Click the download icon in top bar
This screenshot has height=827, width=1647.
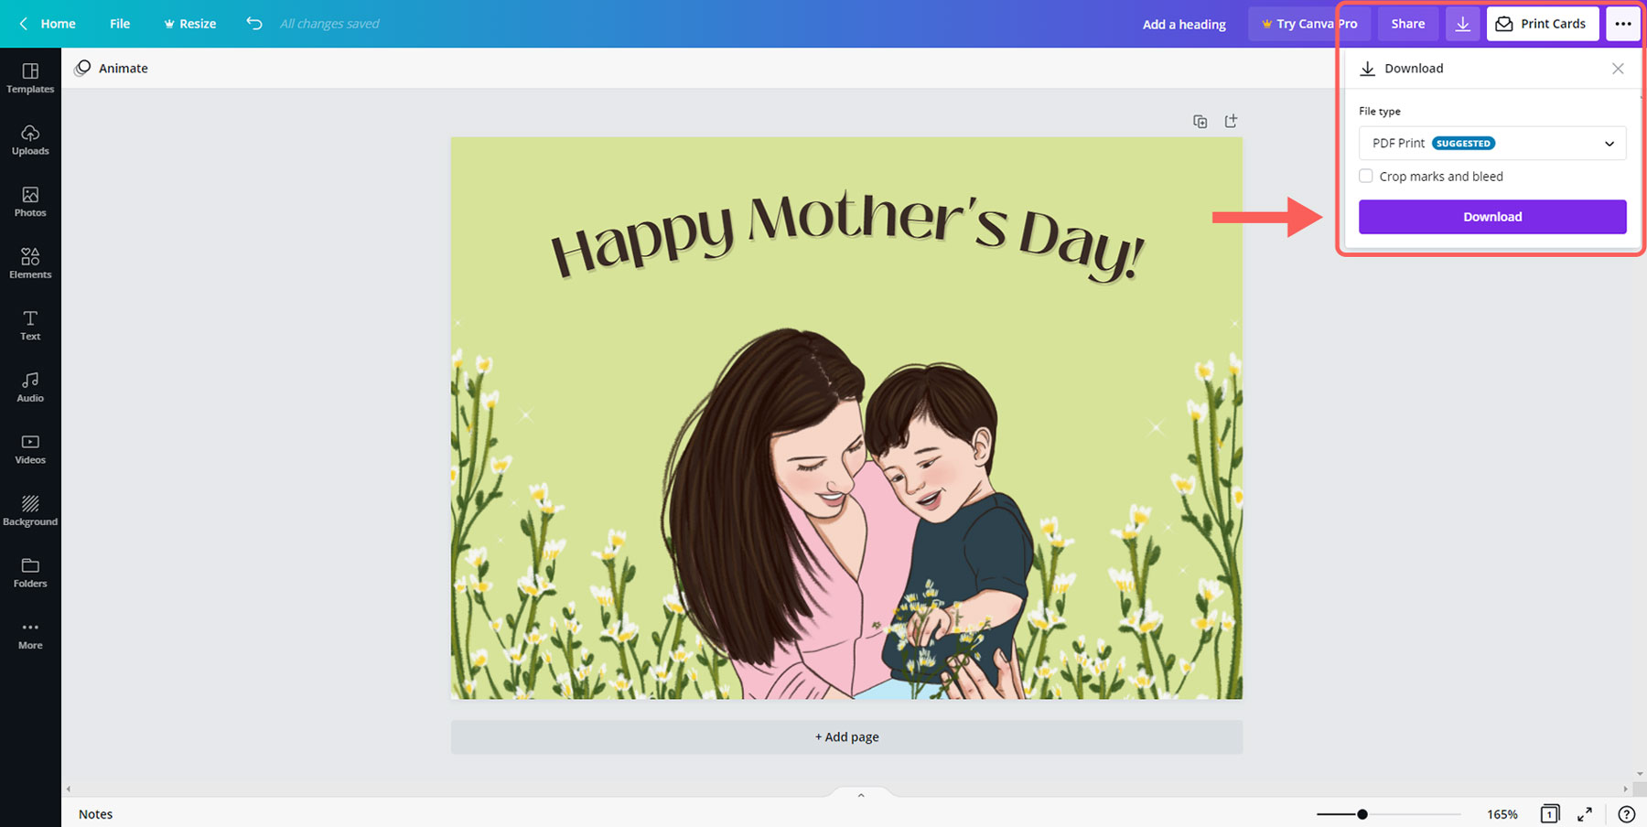click(1462, 24)
